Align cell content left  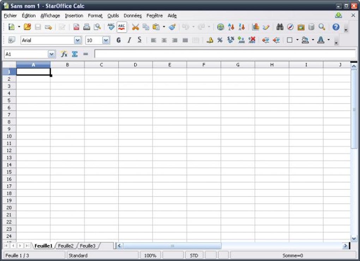tap(154, 40)
